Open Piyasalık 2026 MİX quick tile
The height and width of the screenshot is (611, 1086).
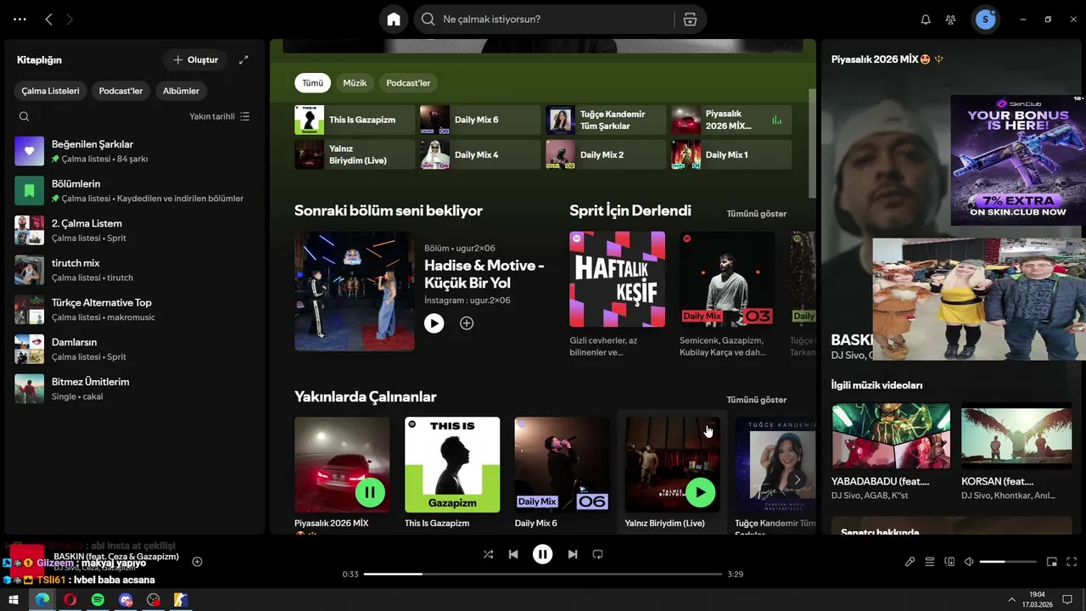(731, 120)
